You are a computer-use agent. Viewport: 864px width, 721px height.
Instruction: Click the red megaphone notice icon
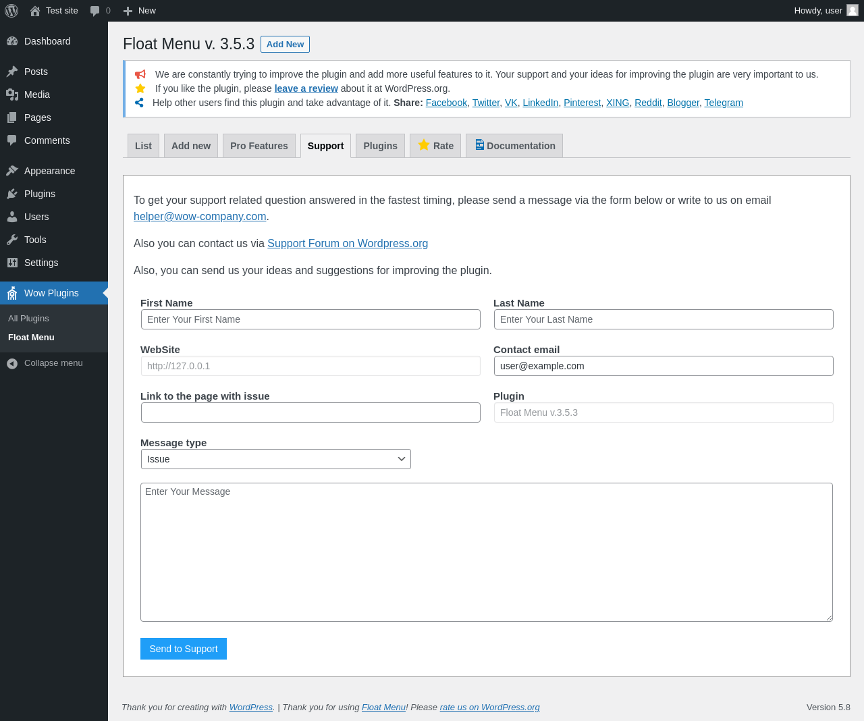[x=140, y=74]
